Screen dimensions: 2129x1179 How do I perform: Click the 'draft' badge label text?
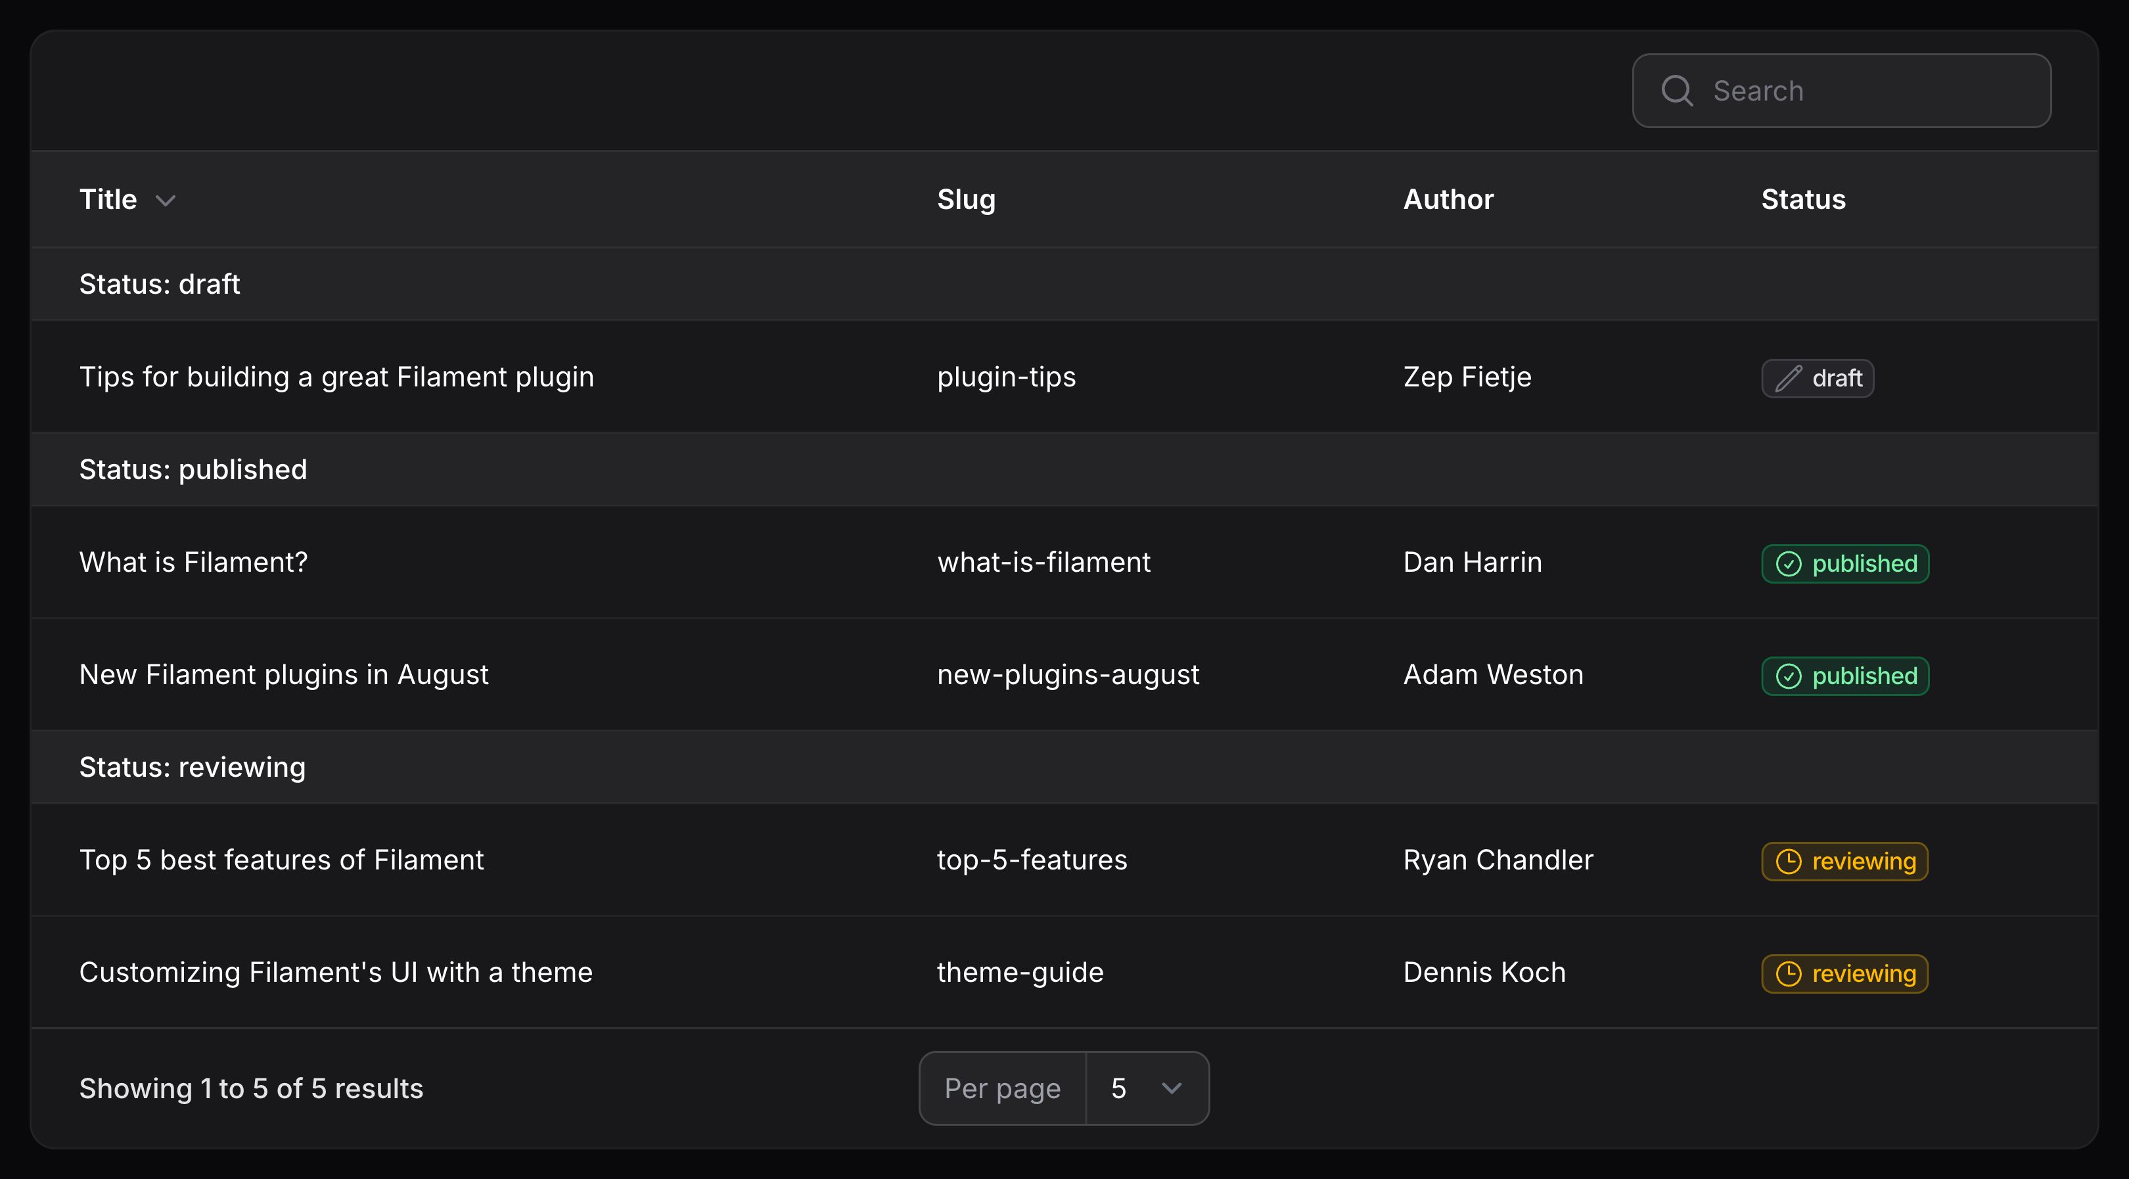pos(1837,379)
